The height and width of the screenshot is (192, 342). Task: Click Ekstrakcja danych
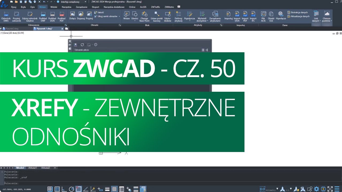pos(297,13)
